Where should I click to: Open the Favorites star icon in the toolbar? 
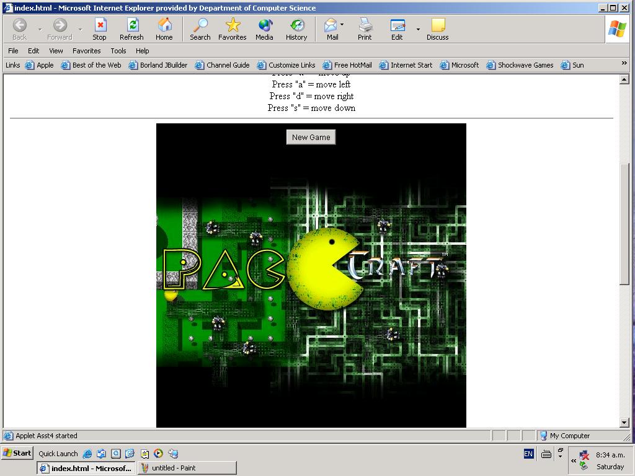click(233, 29)
